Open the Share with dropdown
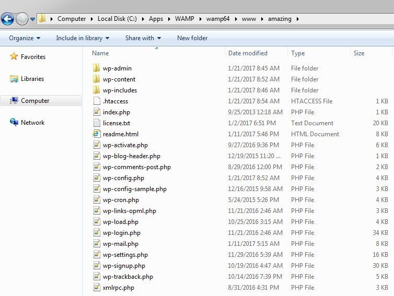This screenshot has width=394, height=296. click(143, 38)
